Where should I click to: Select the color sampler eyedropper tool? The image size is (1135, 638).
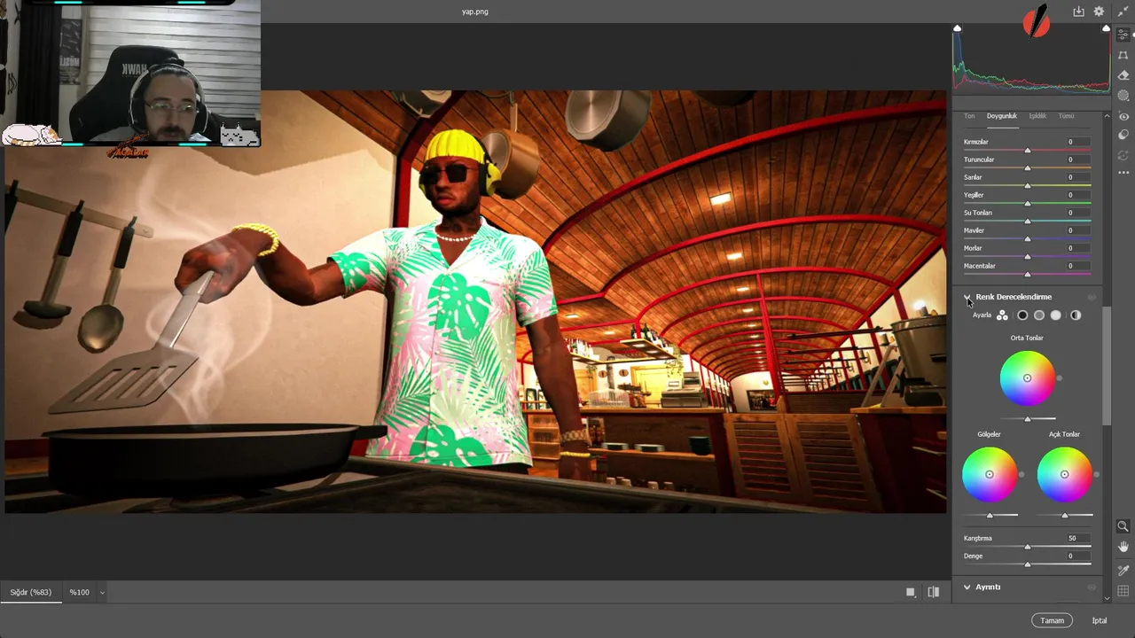click(1123, 571)
